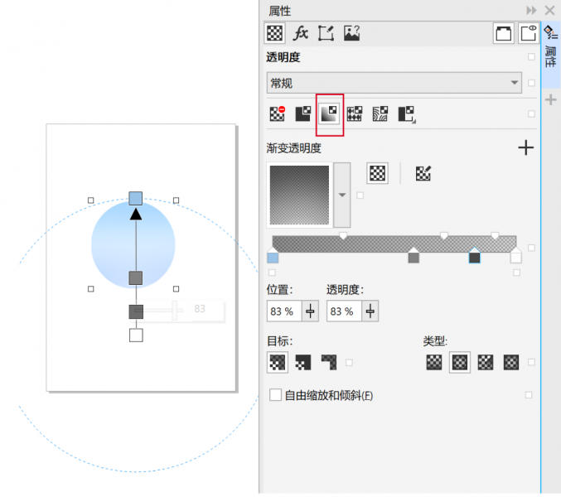Toggle small square right of 自由缩放和倾斜 row
The width and height of the screenshot is (561, 497).
(529, 395)
